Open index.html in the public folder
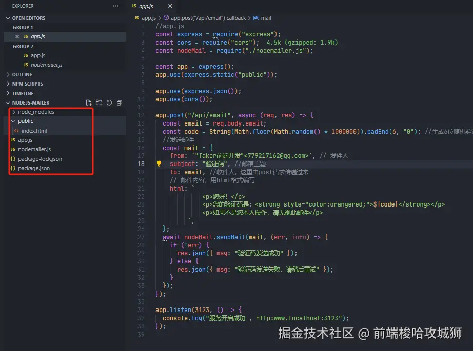This screenshot has width=473, height=351. 34,131
